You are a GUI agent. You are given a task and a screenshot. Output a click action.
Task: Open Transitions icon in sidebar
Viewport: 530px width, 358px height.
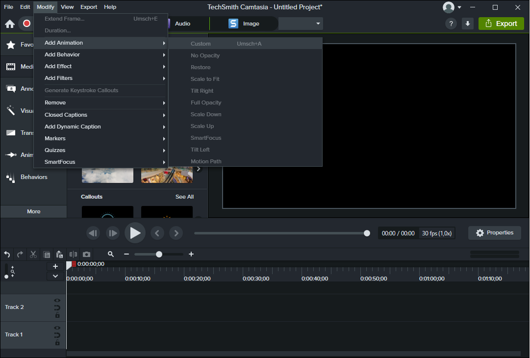(11, 133)
